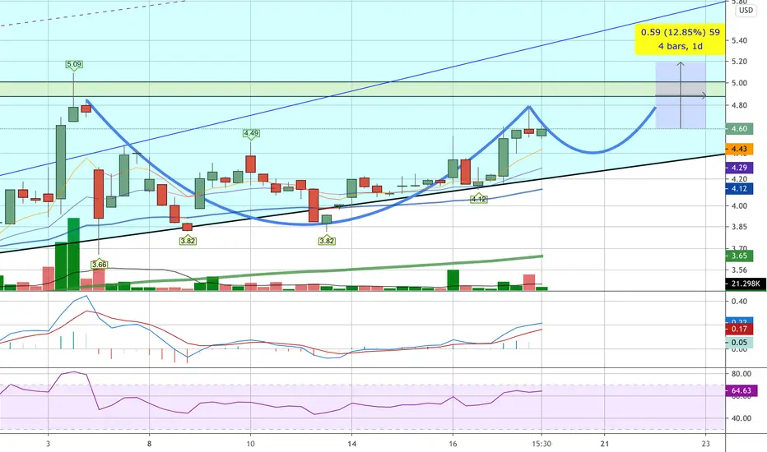Click the purple 64.63 RSI value tag

click(741, 391)
